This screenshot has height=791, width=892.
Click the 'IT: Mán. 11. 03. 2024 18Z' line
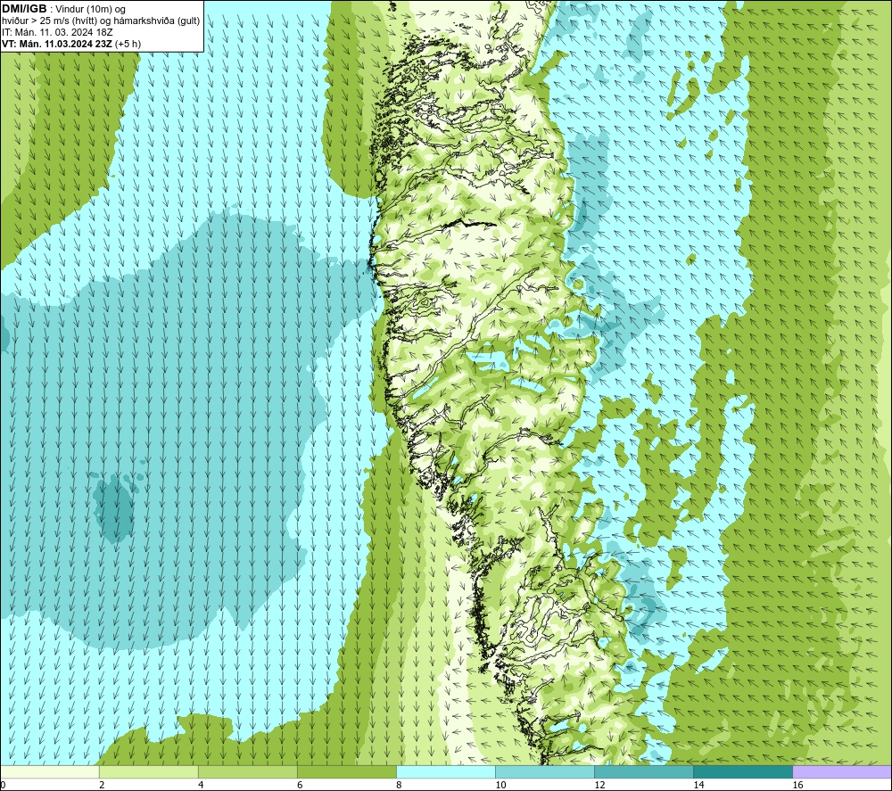coord(55,32)
